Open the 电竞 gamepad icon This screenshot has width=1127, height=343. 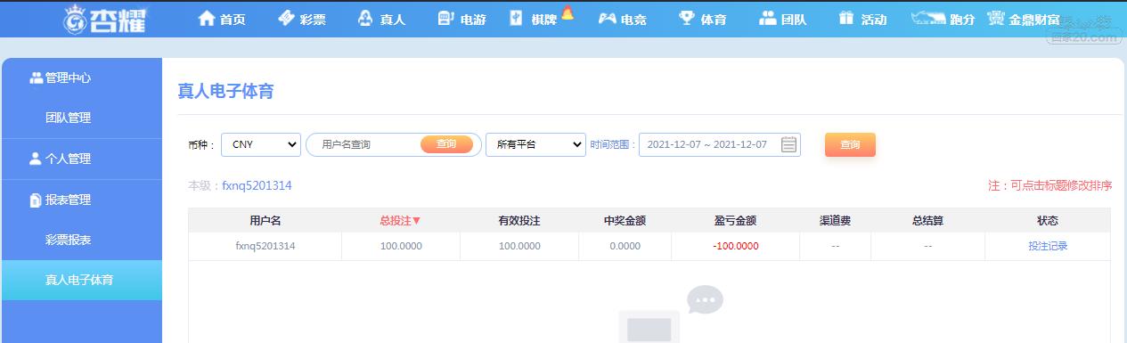click(x=607, y=18)
